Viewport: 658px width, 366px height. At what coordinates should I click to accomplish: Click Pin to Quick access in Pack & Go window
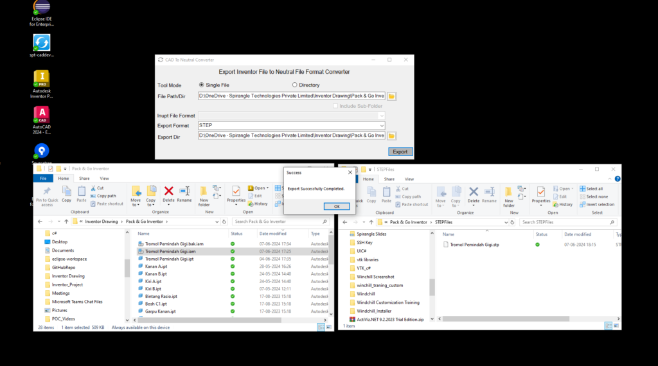tap(47, 196)
